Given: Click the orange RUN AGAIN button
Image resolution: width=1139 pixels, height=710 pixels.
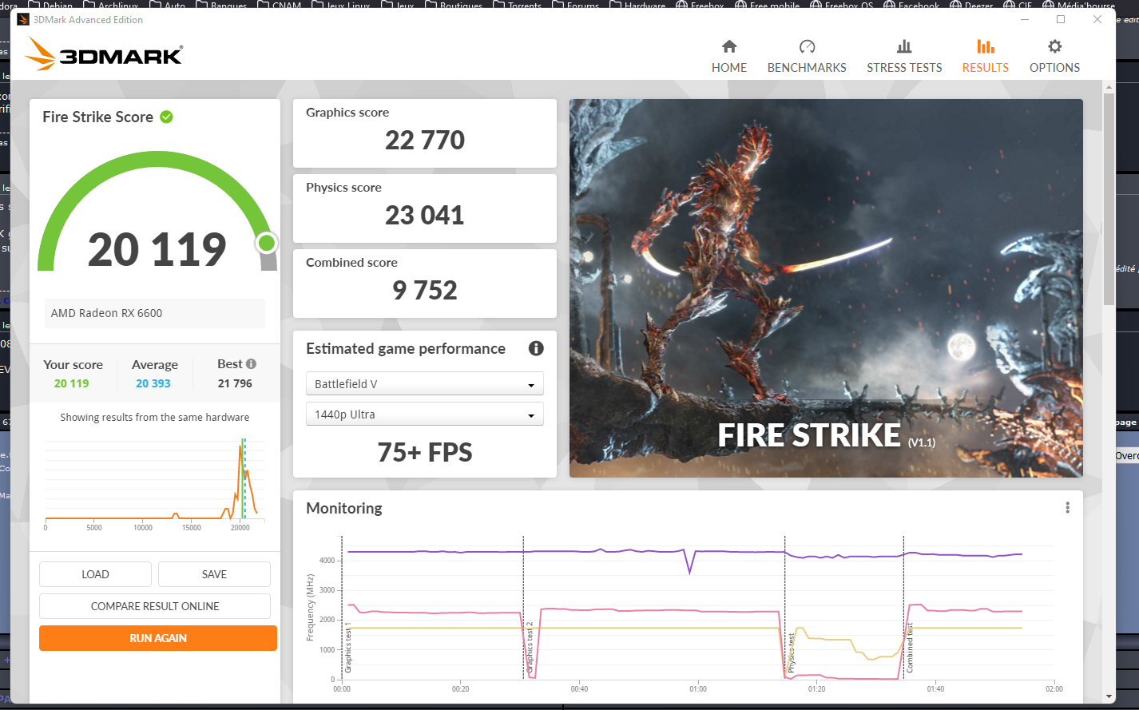Looking at the screenshot, I should [158, 638].
